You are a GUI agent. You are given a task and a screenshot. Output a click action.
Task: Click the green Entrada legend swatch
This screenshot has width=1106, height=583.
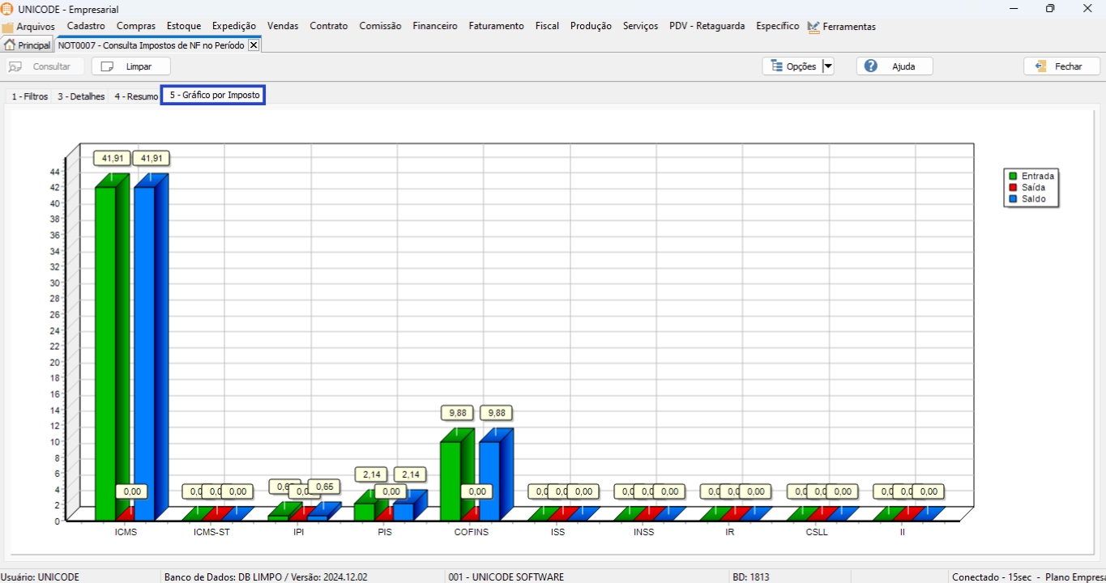pos(1013,176)
